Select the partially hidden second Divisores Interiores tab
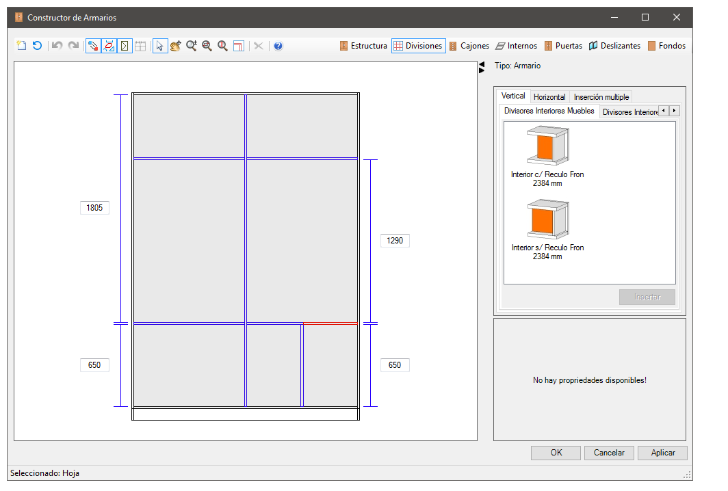The height and width of the screenshot is (491, 728). [629, 112]
